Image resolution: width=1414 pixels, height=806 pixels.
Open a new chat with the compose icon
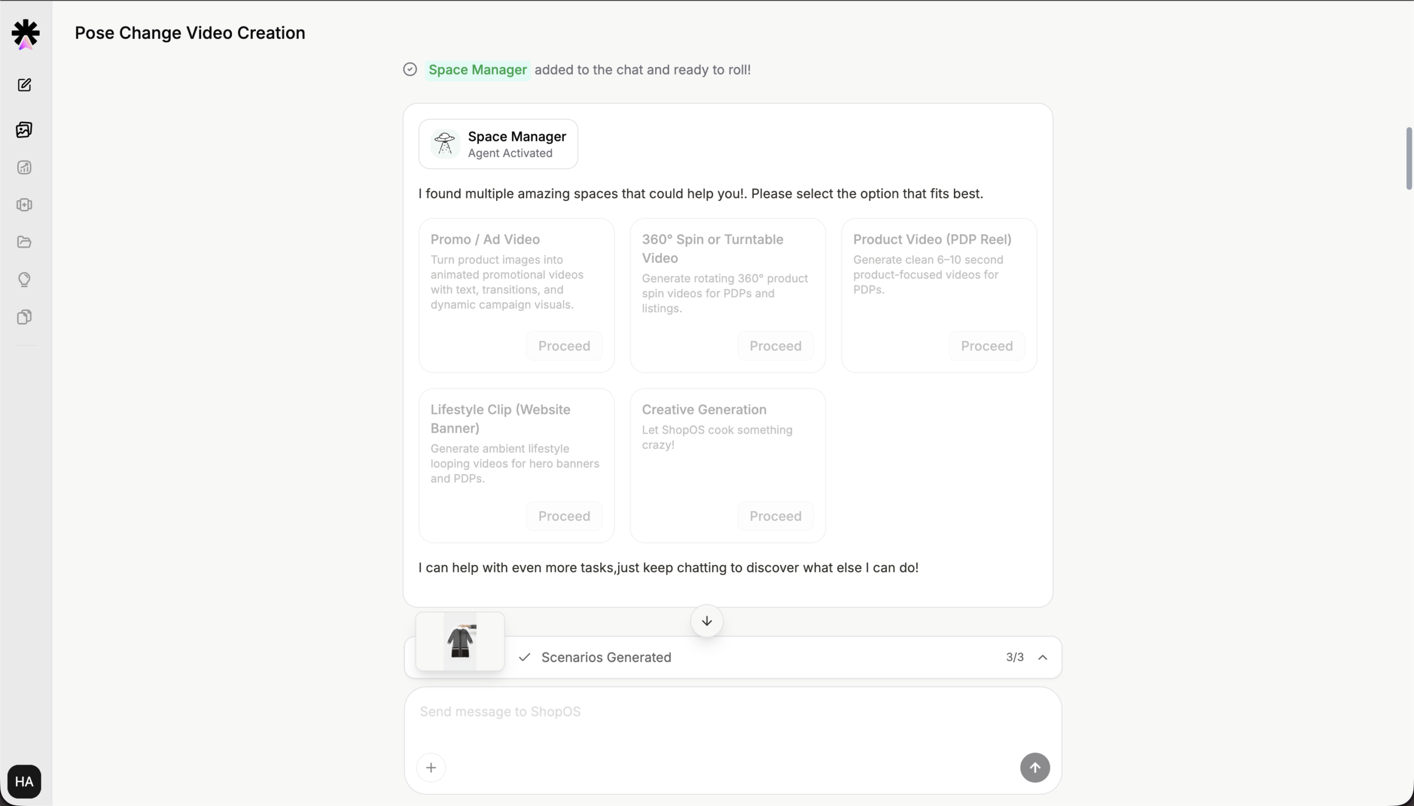pyautogui.click(x=24, y=85)
